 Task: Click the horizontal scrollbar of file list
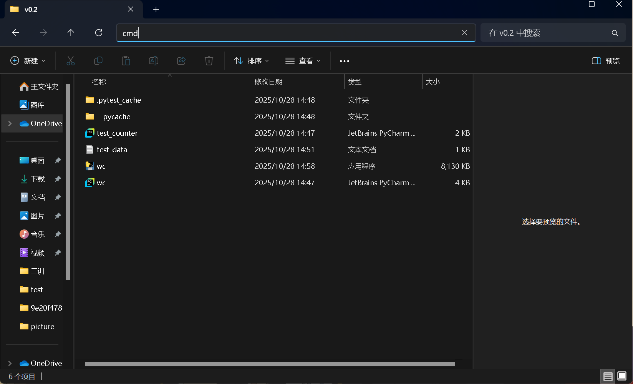click(270, 364)
